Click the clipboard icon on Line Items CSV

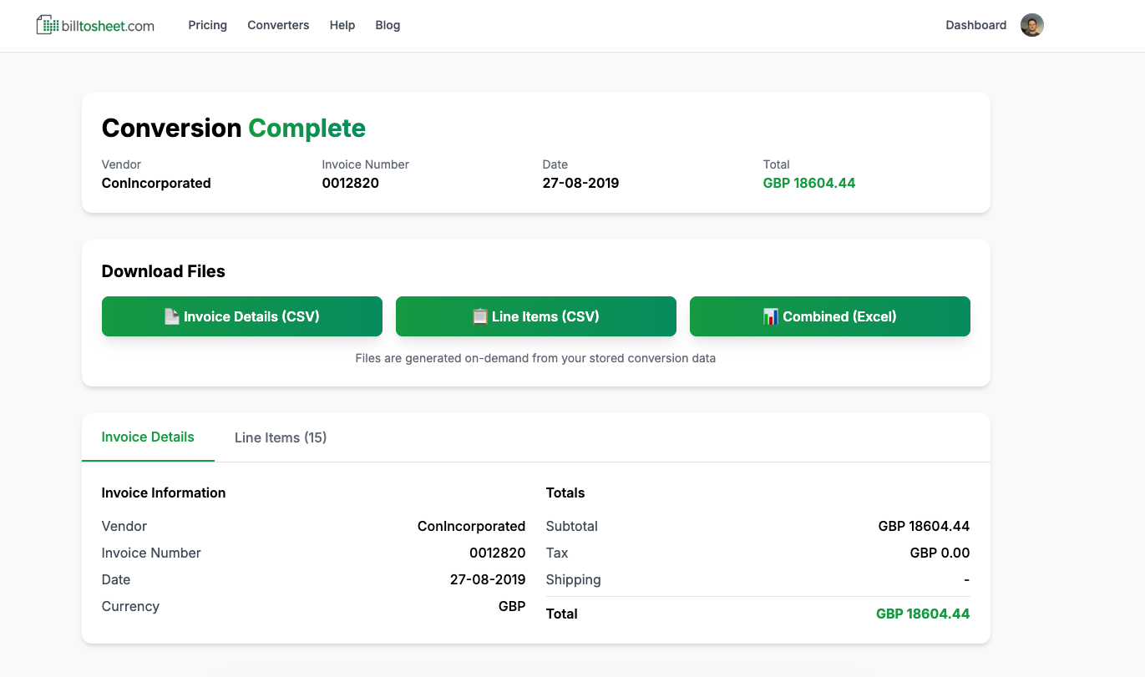tap(480, 316)
